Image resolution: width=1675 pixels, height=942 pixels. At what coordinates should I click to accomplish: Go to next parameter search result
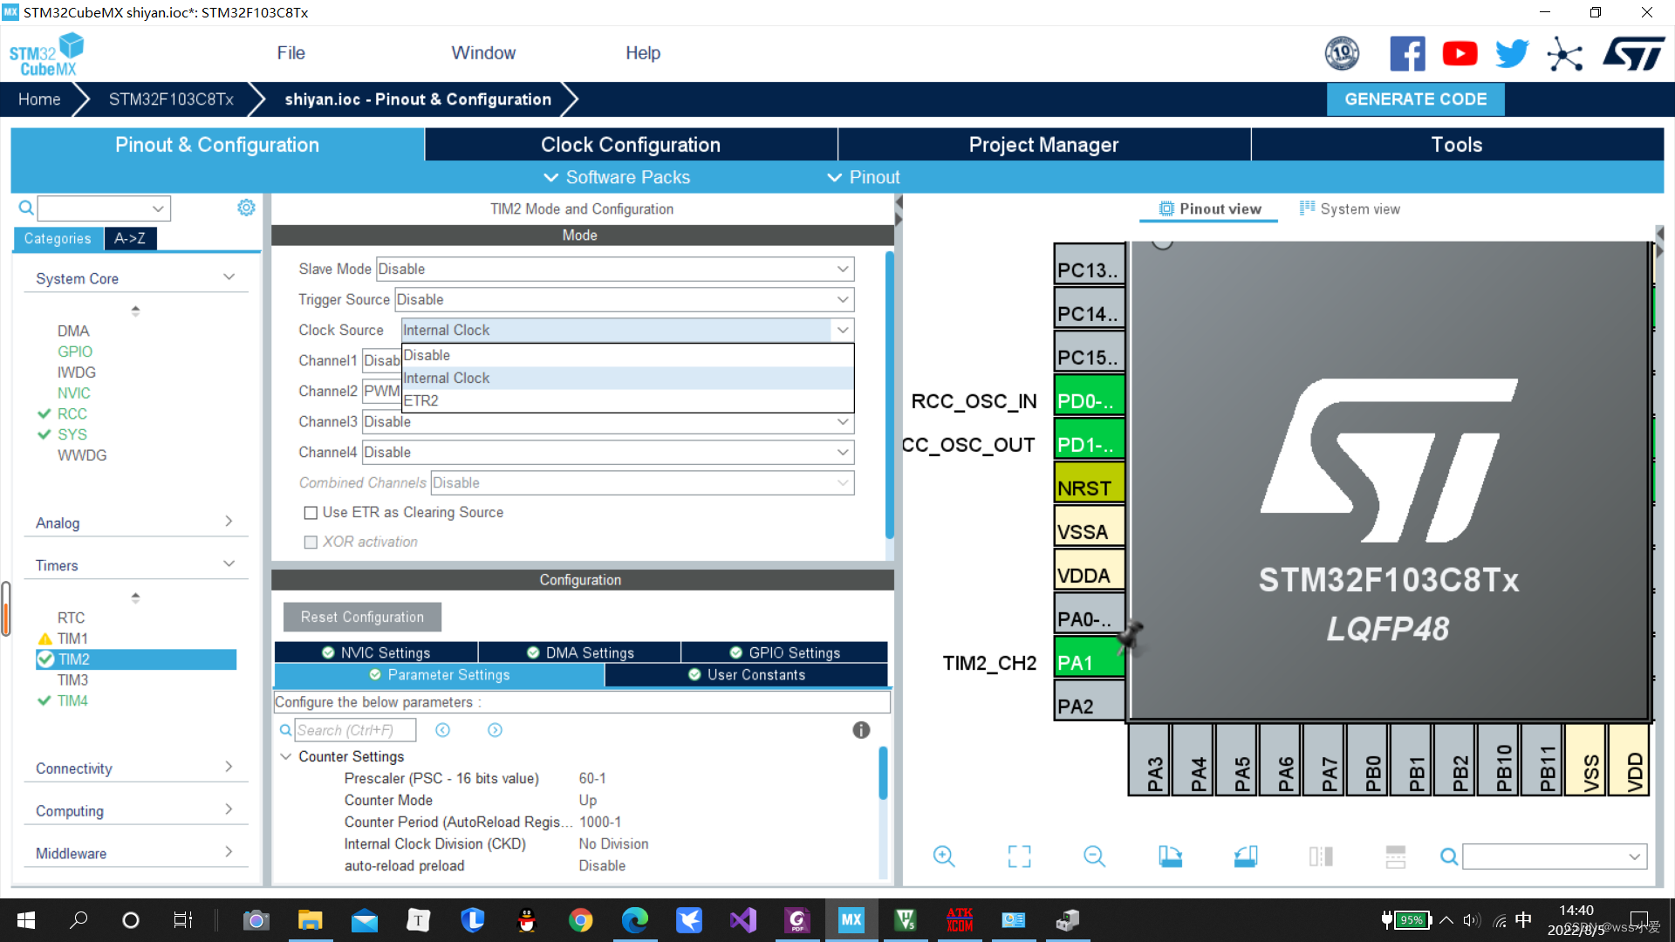coord(495,730)
